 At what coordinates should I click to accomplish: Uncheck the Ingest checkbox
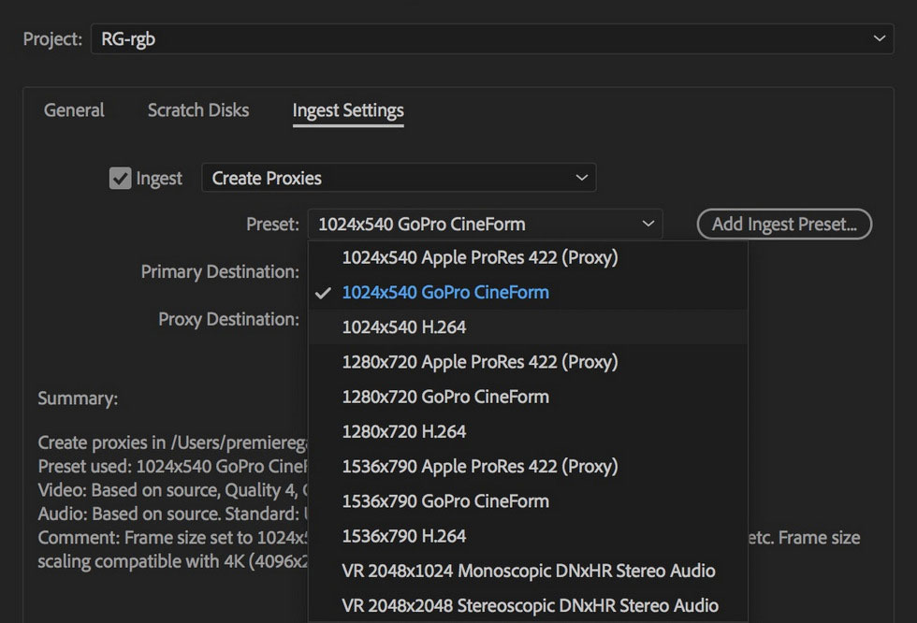click(x=120, y=178)
